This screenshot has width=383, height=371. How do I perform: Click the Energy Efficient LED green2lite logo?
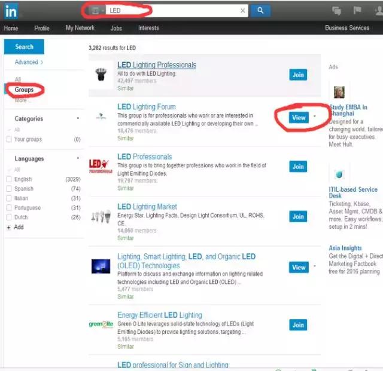pos(100,324)
